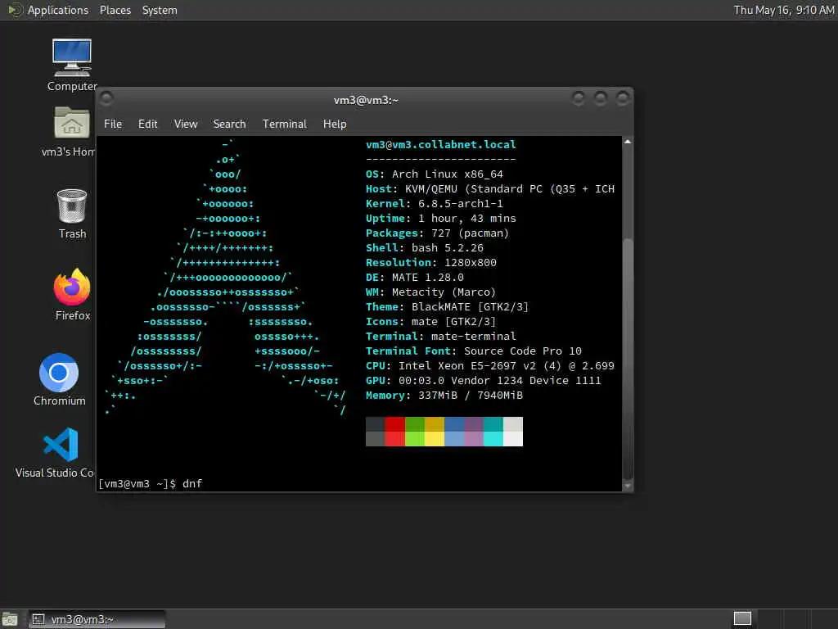Minimize the terminal window

[578, 98]
